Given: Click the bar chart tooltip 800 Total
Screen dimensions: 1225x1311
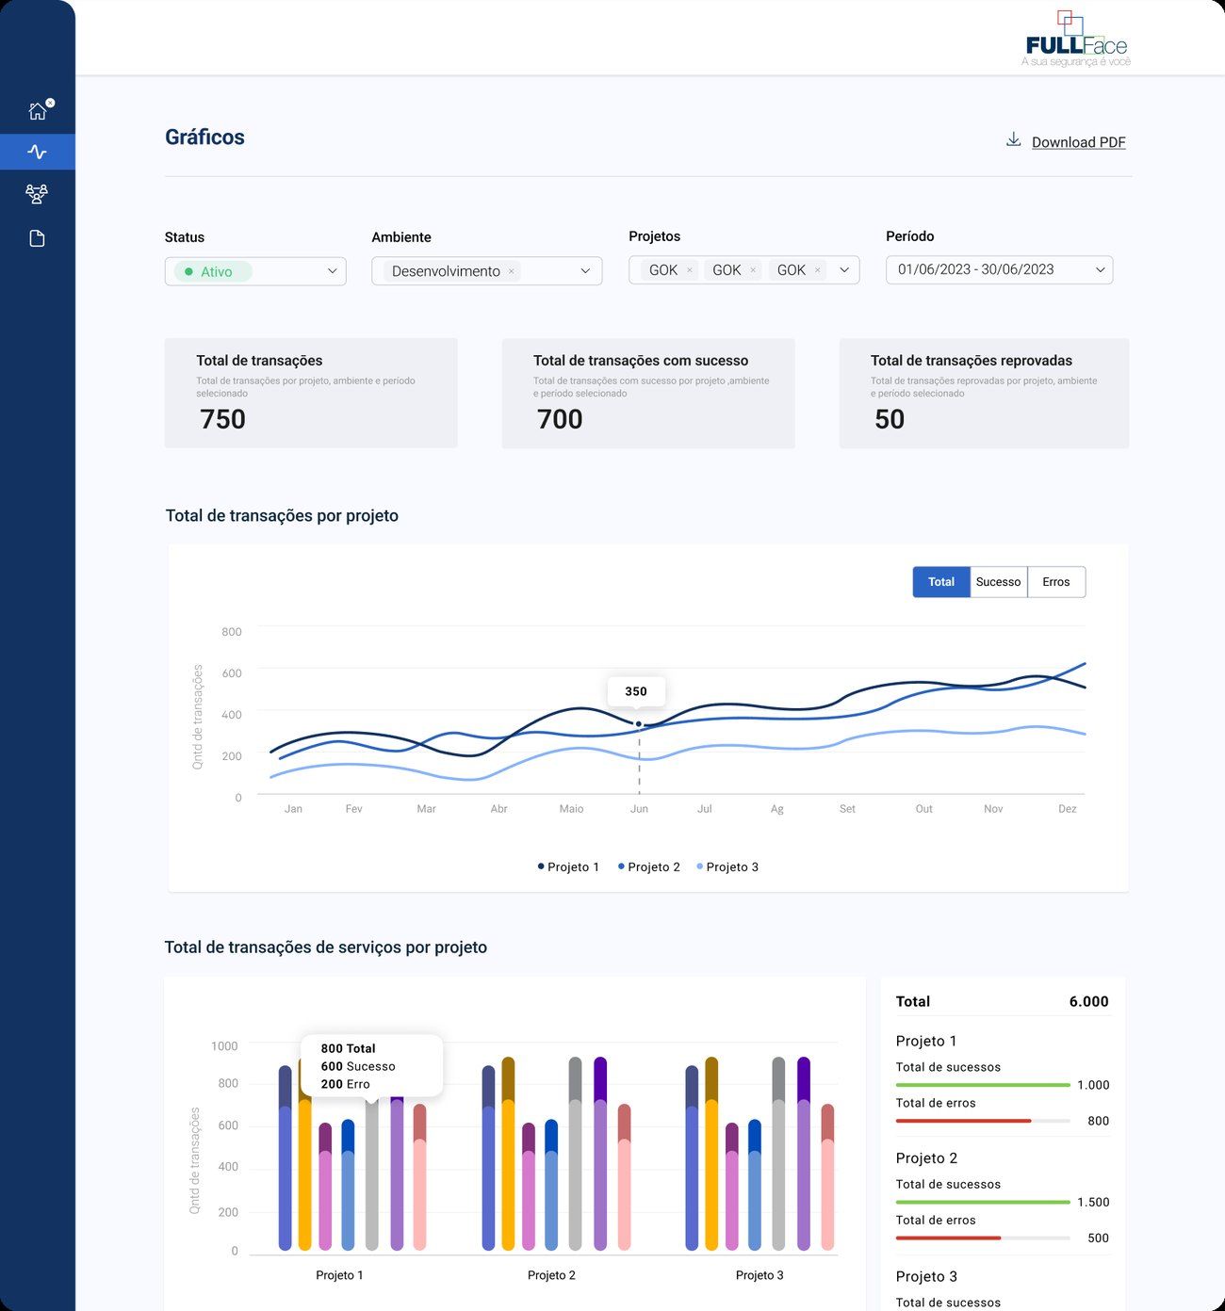Looking at the screenshot, I should tap(371, 1066).
